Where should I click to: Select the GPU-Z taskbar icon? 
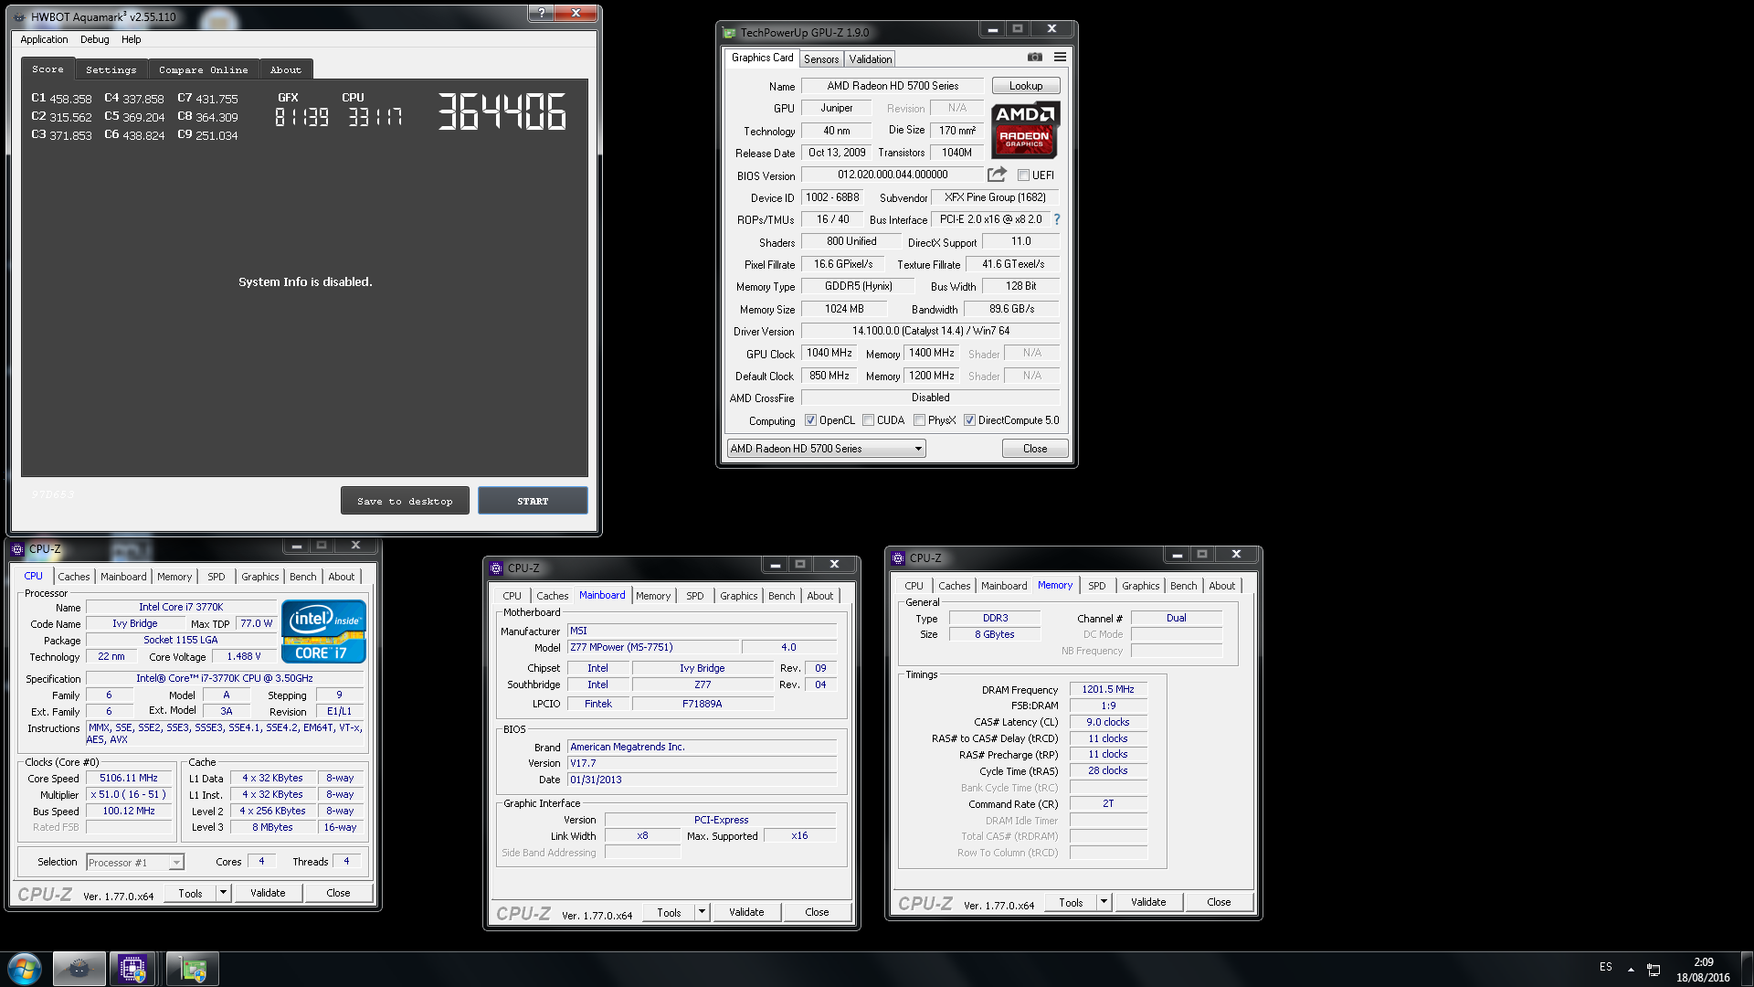(193, 969)
